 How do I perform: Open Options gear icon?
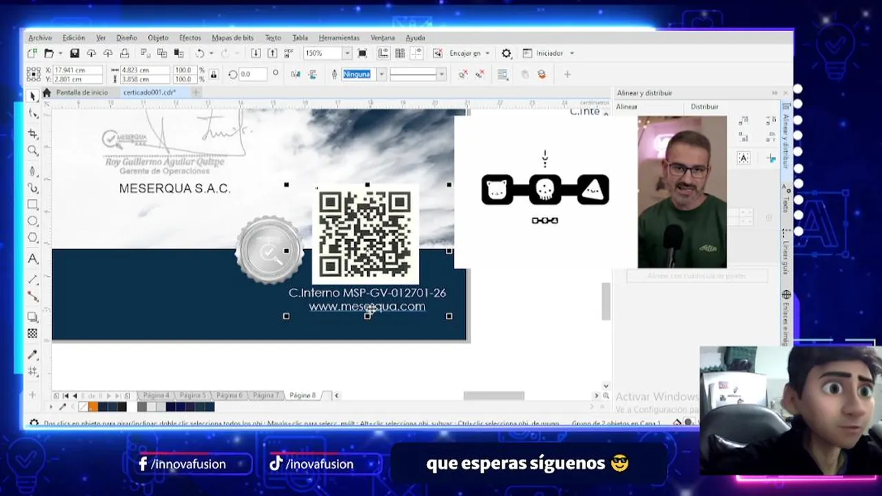tap(506, 53)
